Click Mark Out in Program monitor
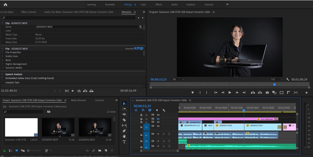Image resolution: width=313 pixels, height=157 pixels. point(206,93)
